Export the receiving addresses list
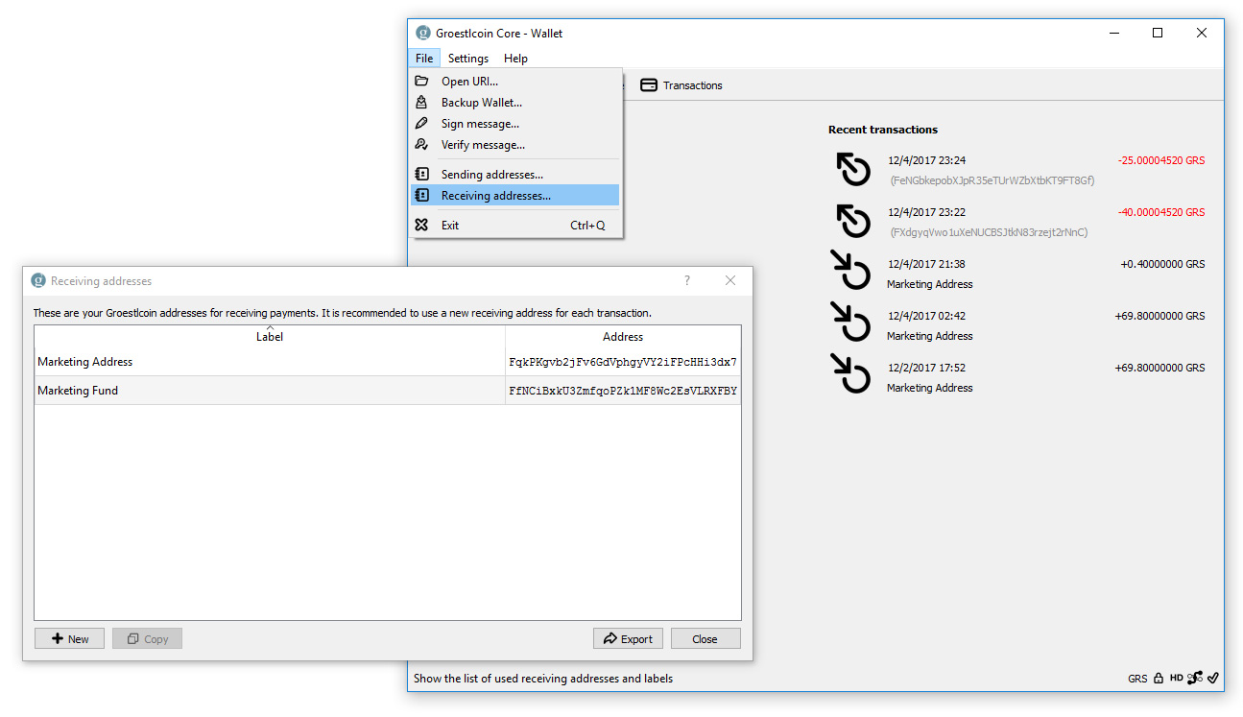Viewport: 1243px width, 717px height. tap(628, 638)
